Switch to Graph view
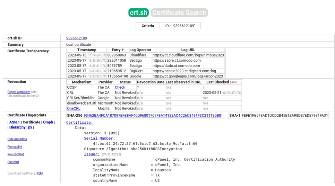 click(48, 122)
